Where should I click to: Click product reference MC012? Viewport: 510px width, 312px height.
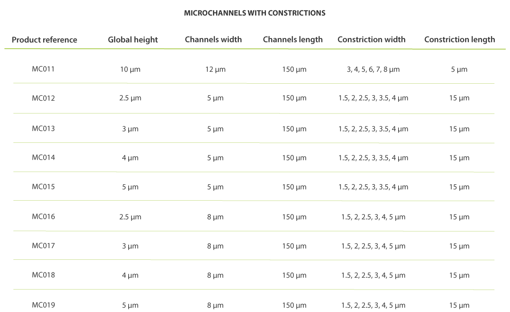pos(43,98)
